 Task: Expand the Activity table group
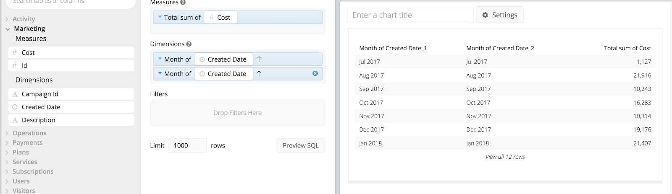(7, 19)
